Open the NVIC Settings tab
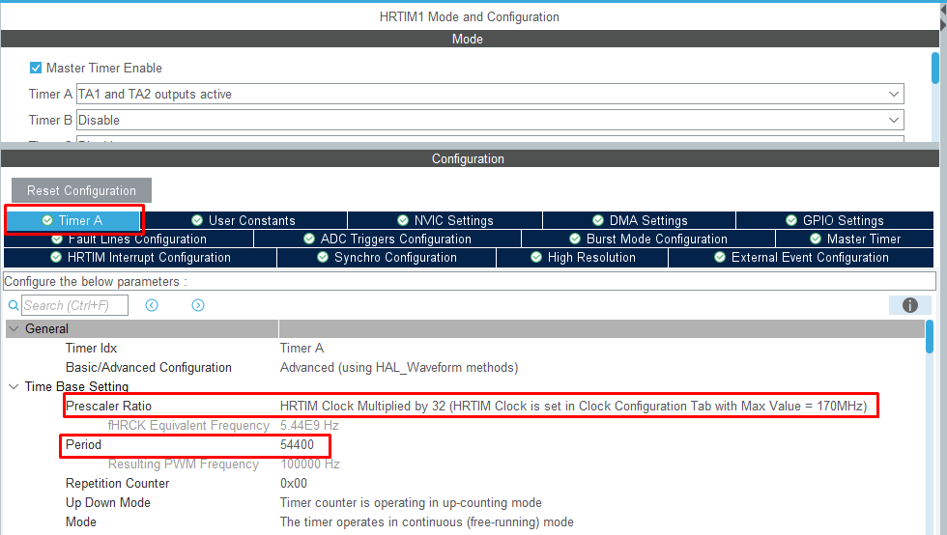 coord(445,220)
